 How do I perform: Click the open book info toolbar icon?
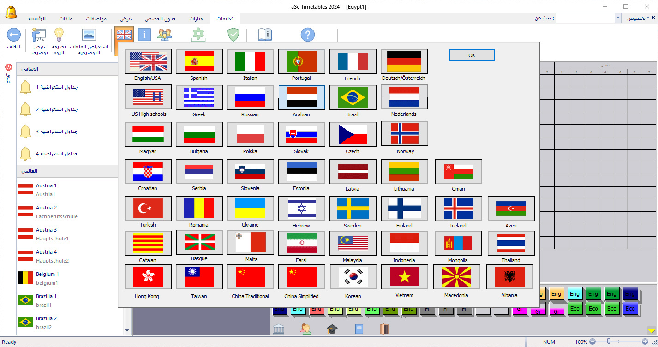(x=265, y=35)
